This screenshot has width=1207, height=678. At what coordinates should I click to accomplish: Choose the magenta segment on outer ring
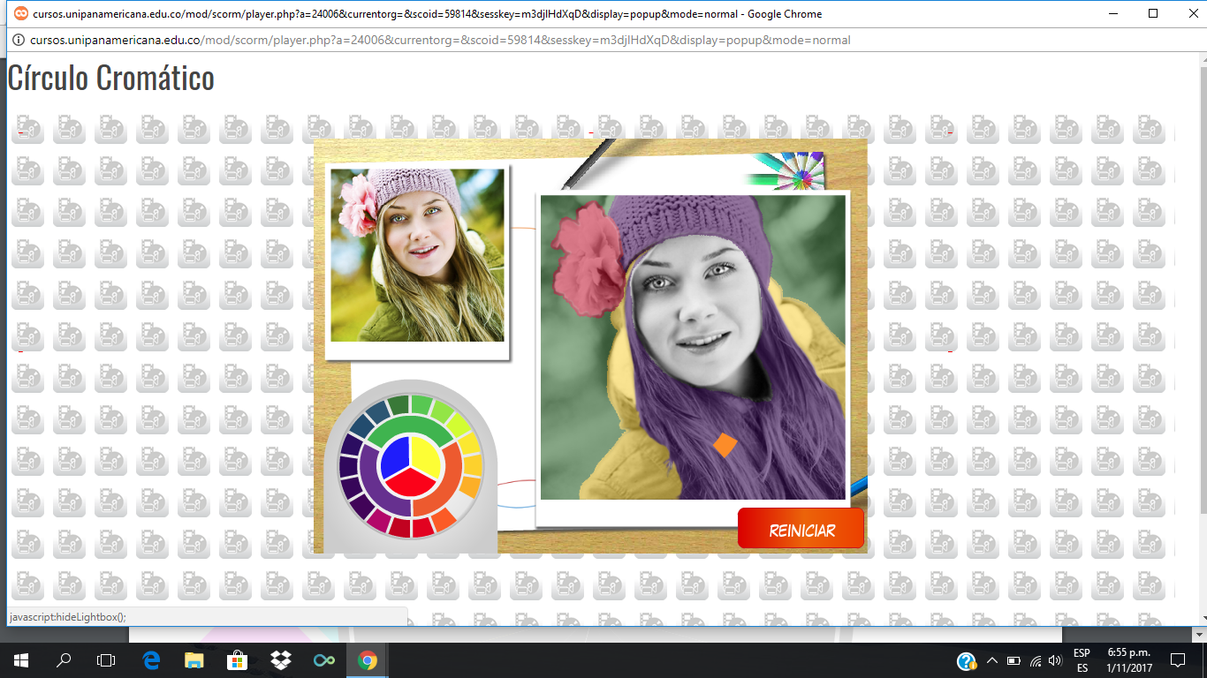379,520
